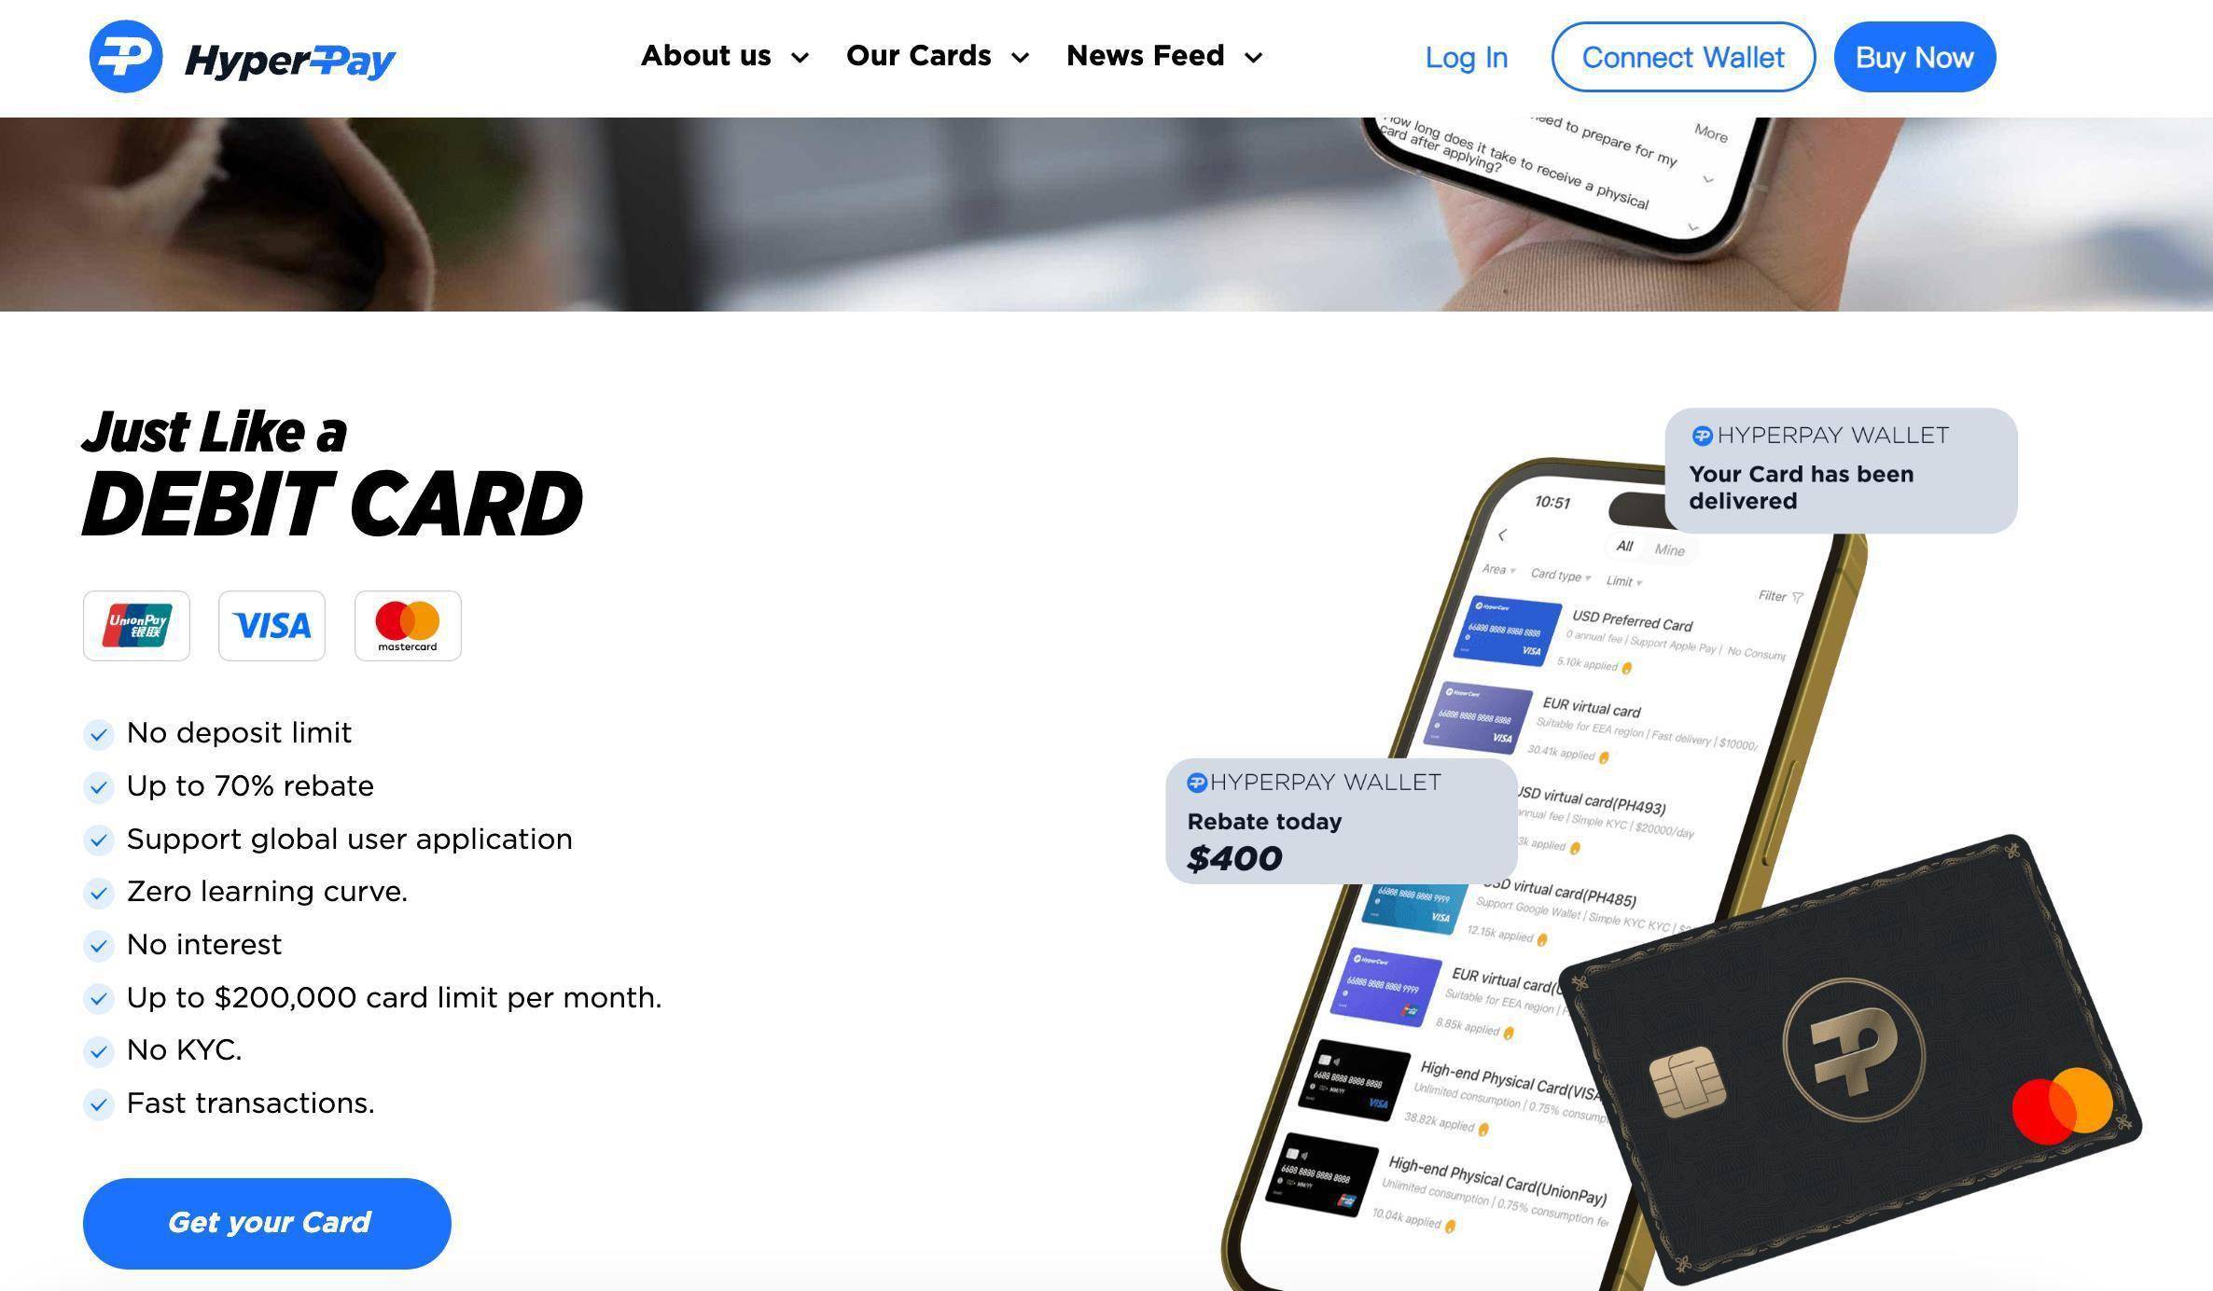Click the rebate notification wallet icon
This screenshot has height=1291, width=2213.
1197,783
